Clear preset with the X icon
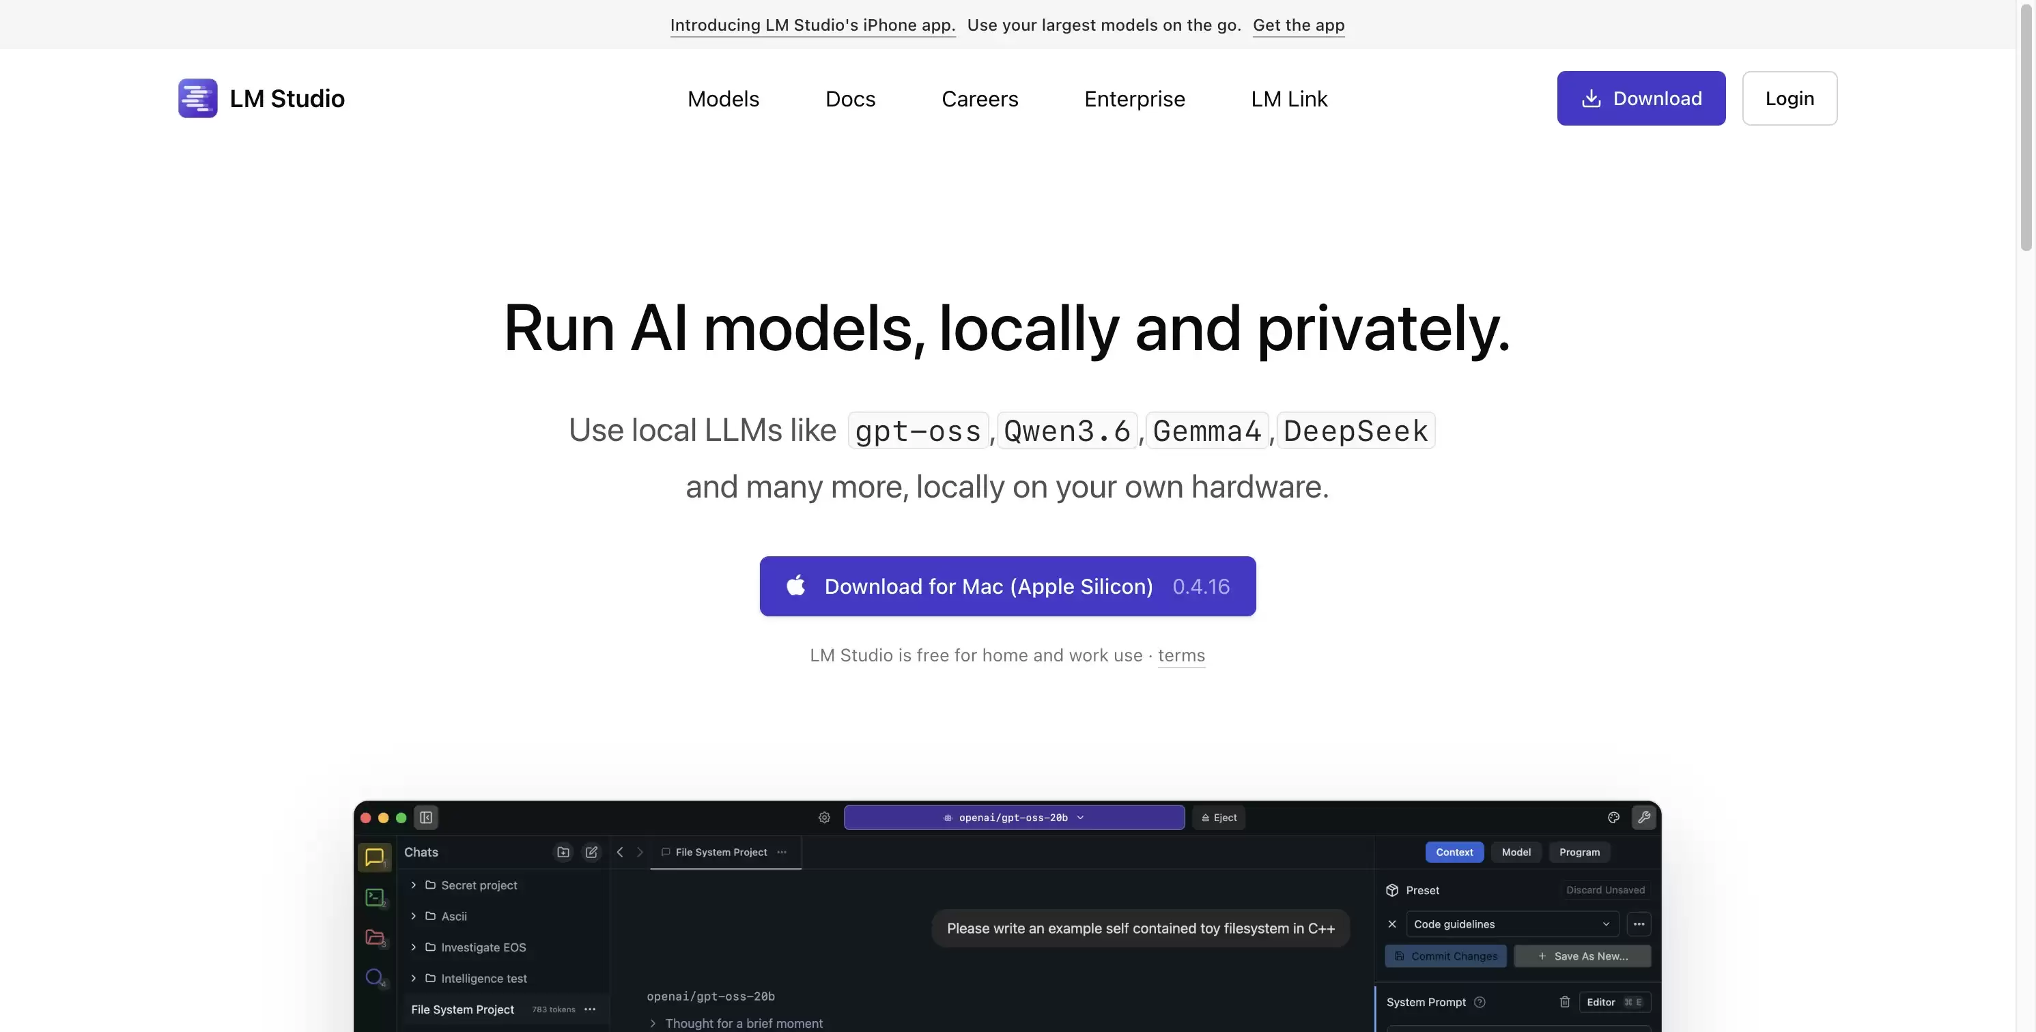The image size is (2036, 1032). [x=1392, y=923]
